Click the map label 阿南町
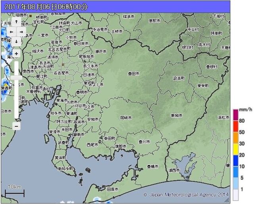 point(216,33)
